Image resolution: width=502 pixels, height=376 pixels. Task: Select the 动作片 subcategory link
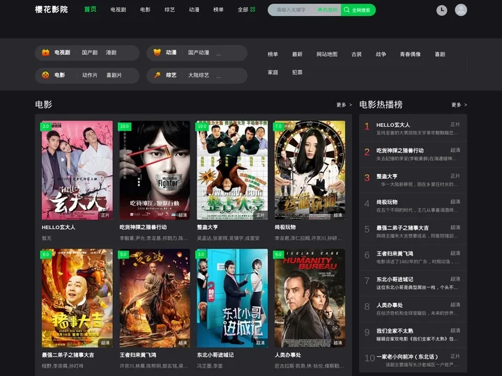[x=90, y=75]
